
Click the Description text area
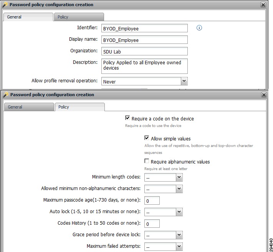(144, 66)
